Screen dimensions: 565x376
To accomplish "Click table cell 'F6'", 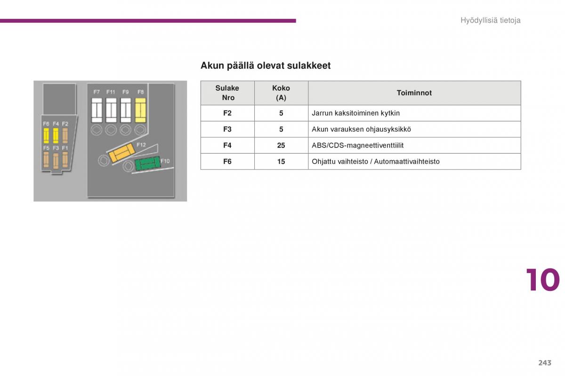I will pos(227,161).
